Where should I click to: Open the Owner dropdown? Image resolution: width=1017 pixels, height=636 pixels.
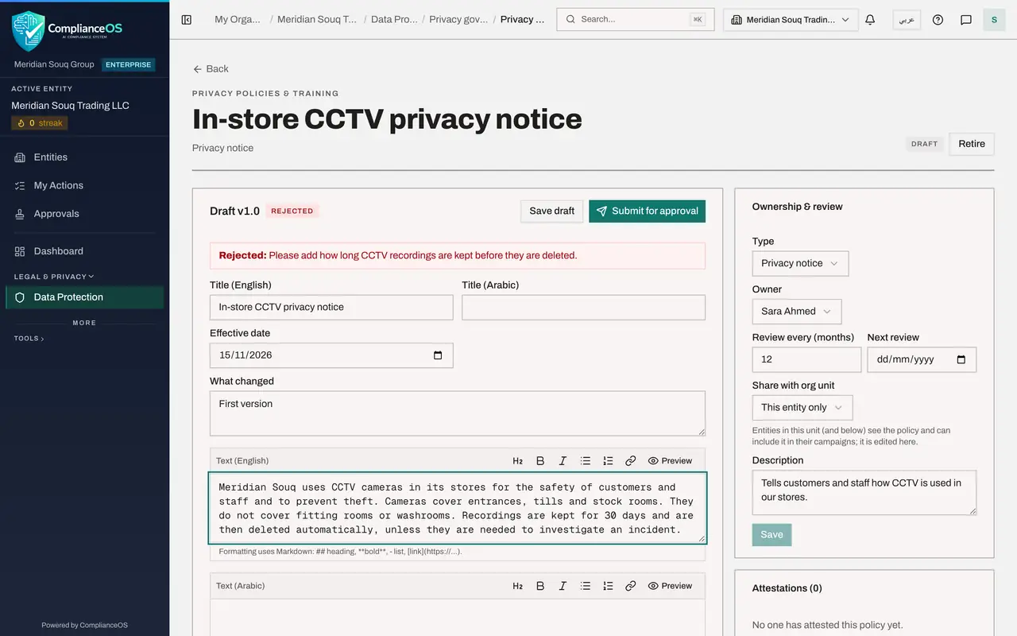click(797, 312)
